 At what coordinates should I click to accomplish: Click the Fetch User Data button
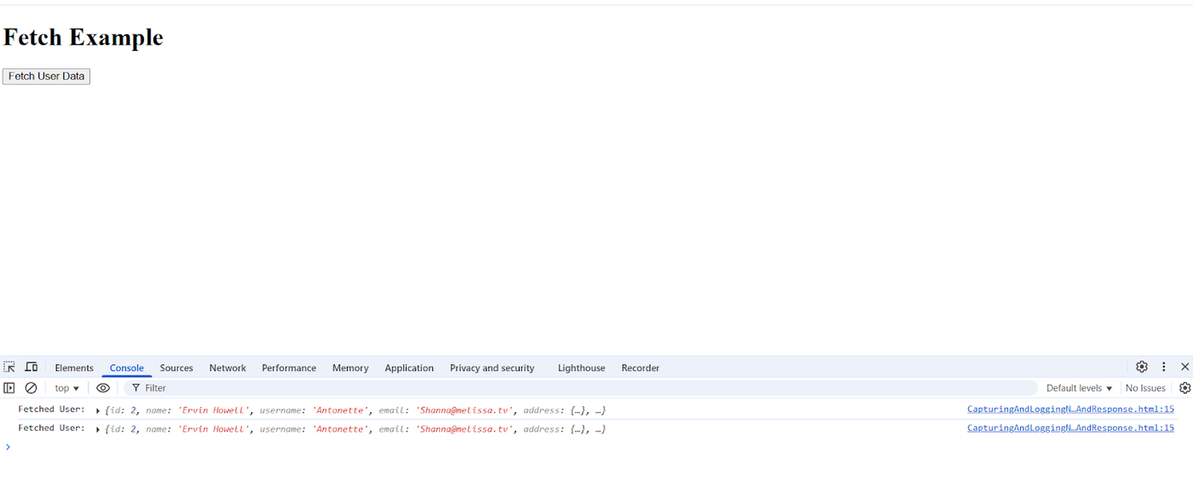click(x=46, y=77)
